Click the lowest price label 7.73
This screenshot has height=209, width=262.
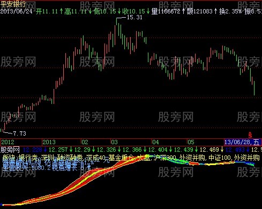tap(20, 133)
